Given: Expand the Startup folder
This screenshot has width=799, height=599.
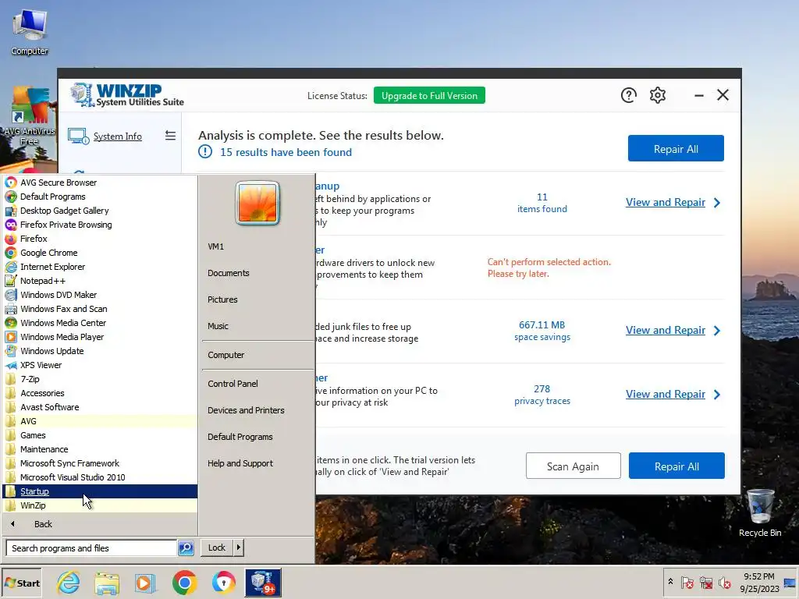Looking at the screenshot, I should (x=100, y=491).
